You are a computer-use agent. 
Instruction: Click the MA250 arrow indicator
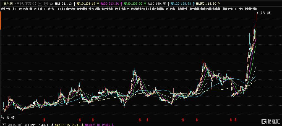point(218,4)
